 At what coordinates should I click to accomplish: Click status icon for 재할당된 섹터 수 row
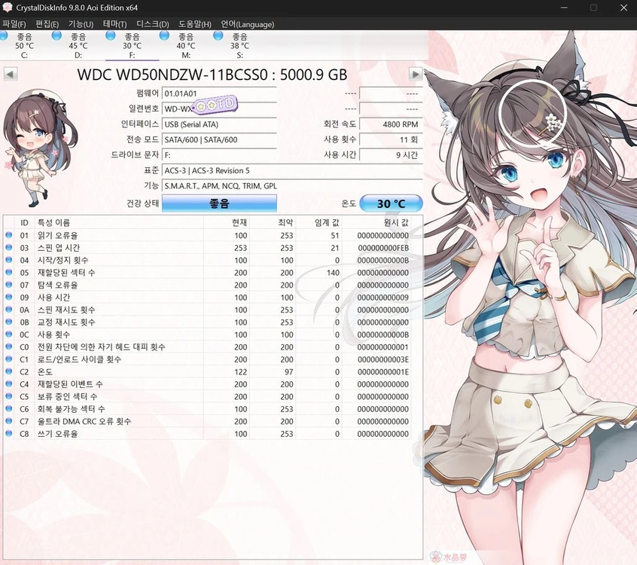pos(9,272)
